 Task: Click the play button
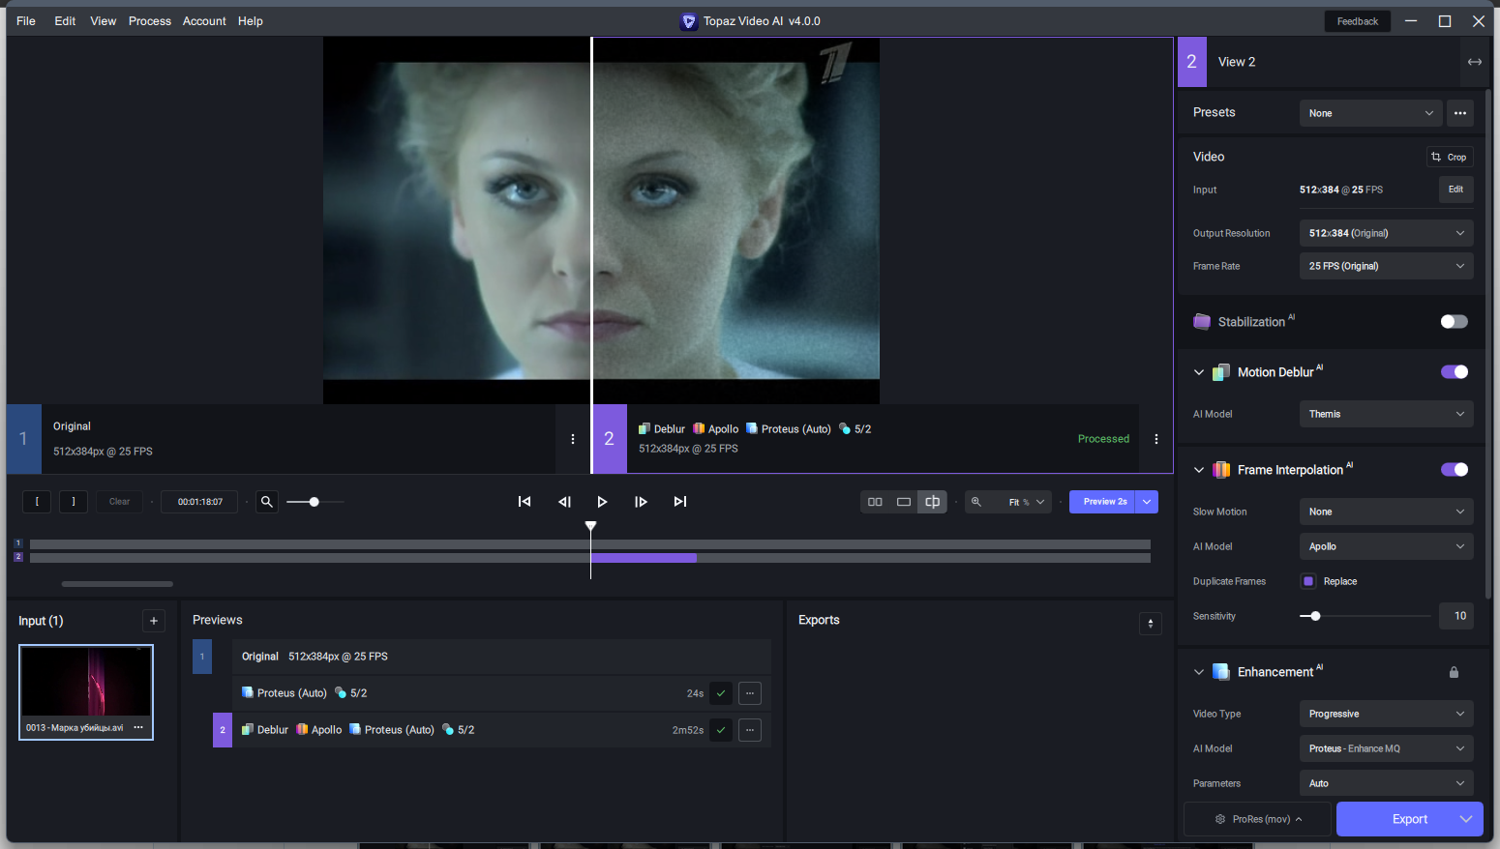click(x=602, y=502)
